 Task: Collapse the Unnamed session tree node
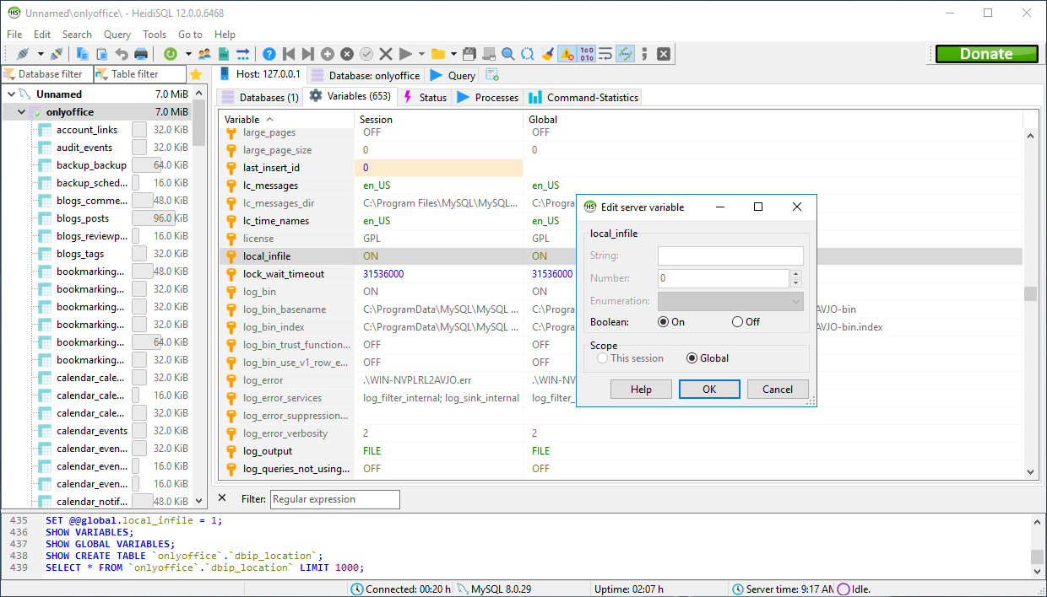coord(11,94)
